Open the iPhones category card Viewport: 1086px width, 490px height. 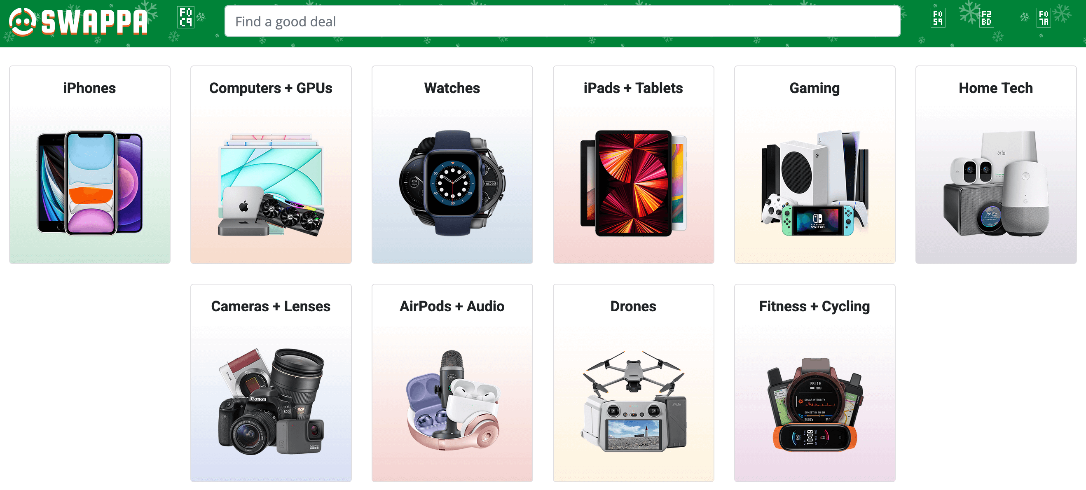(x=90, y=164)
